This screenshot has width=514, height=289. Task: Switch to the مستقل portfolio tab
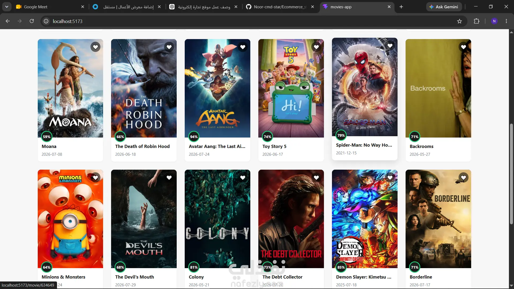[x=127, y=7]
